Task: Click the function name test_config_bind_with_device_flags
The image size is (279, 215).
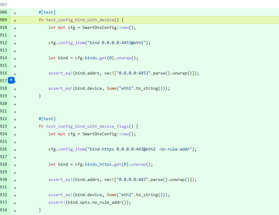Action: tap(86, 126)
